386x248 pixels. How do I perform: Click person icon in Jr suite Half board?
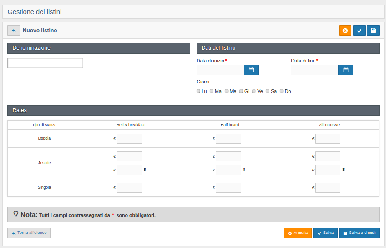click(244, 170)
